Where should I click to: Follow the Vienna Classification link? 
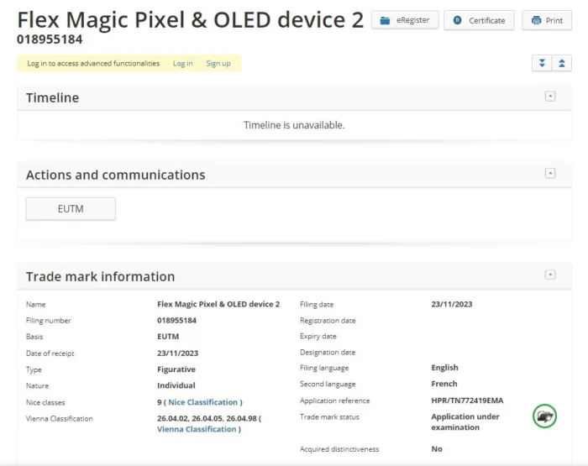click(197, 429)
